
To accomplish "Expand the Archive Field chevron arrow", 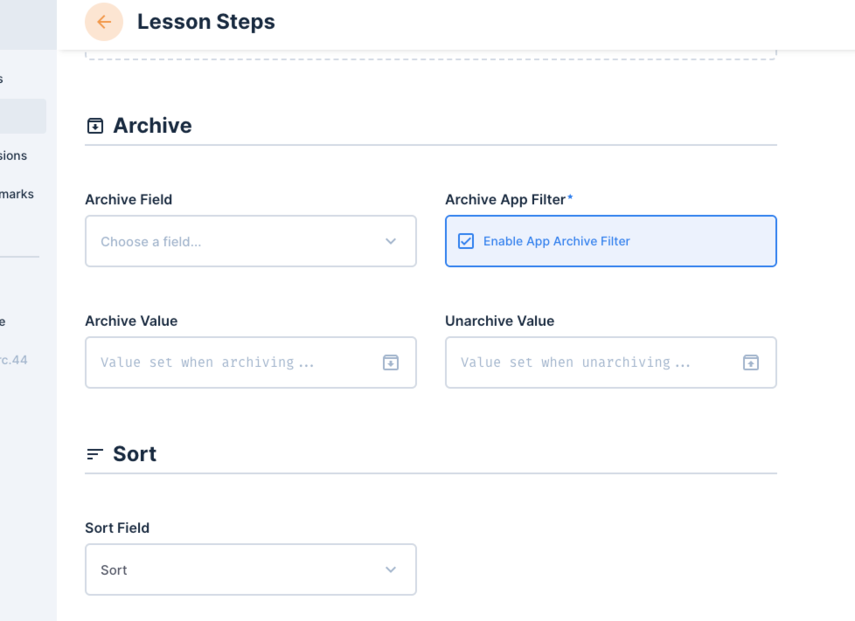I will coord(391,241).
